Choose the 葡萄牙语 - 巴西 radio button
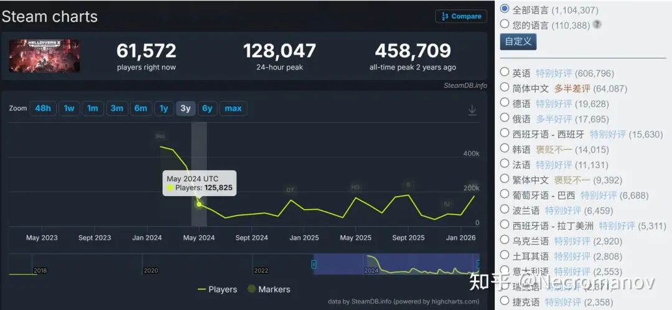This screenshot has width=672, height=310. click(x=505, y=194)
